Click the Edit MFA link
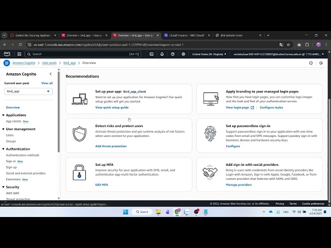This screenshot has width=331, height=248. tap(101, 185)
